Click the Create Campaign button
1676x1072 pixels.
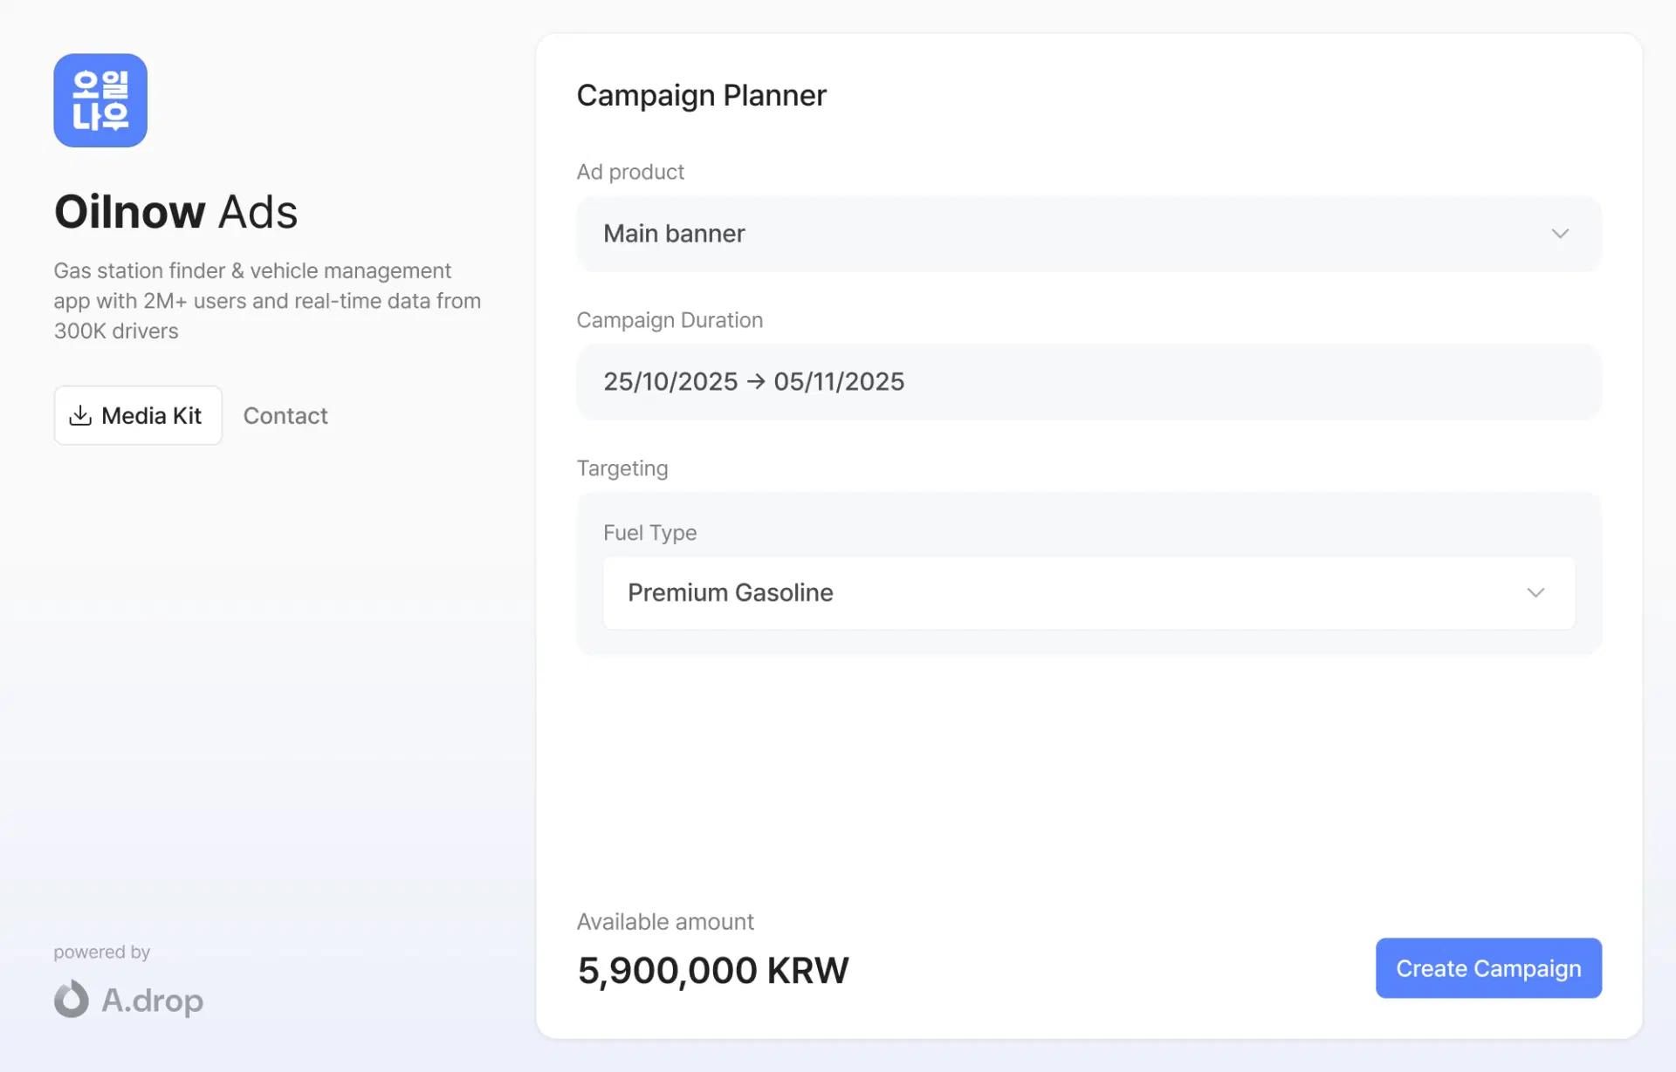click(x=1488, y=968)
